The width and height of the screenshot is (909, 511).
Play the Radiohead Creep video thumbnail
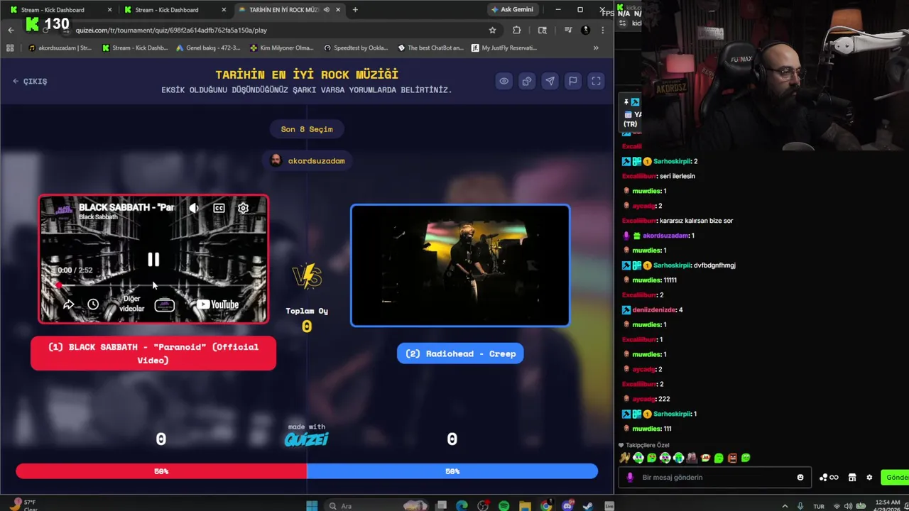click(460, 265)
